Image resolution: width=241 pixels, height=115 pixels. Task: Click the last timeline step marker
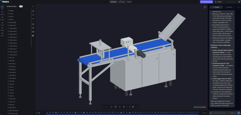197,113
